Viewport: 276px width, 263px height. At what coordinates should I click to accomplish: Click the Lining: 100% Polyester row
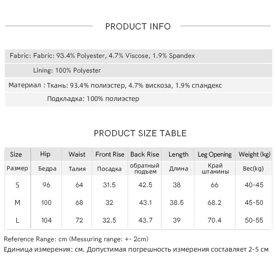coord(67,70)
